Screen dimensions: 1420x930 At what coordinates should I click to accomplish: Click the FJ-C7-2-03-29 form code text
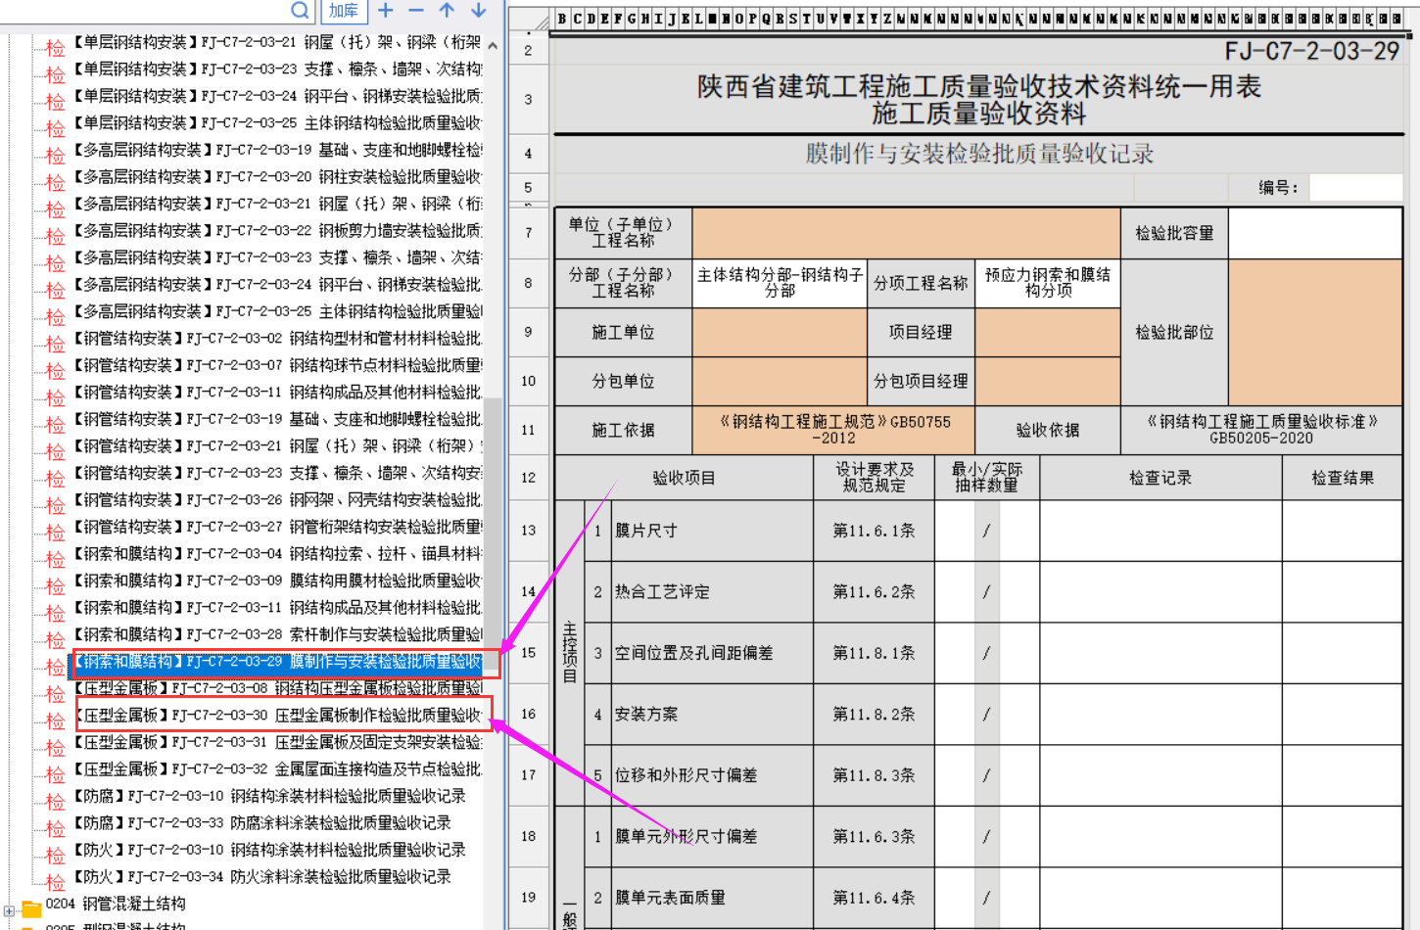point(1312,52)
